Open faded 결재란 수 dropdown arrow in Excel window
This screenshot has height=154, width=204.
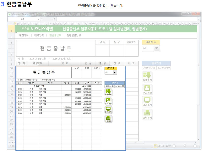(x=157, y=48)
